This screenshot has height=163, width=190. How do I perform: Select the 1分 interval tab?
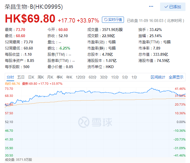[x=134, y=77]
